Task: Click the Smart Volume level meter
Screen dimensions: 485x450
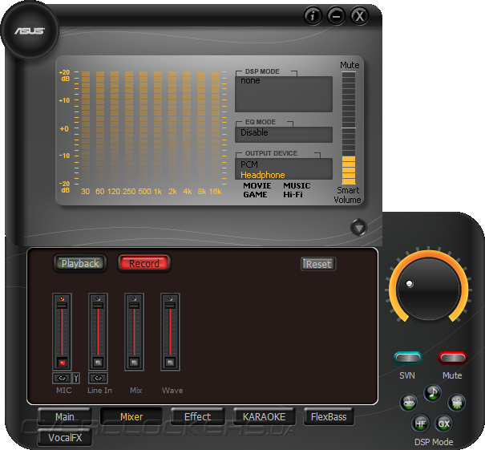Action: [349, 128]
